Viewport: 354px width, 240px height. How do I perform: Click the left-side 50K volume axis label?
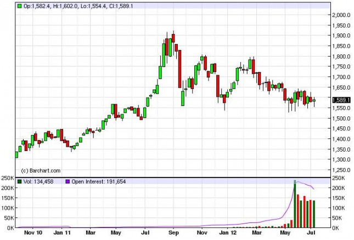9,218
